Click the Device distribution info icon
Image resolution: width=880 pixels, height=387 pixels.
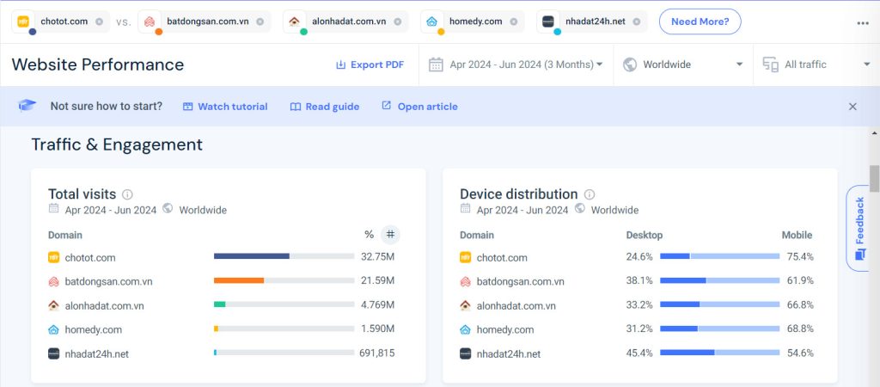click(590, 194)
